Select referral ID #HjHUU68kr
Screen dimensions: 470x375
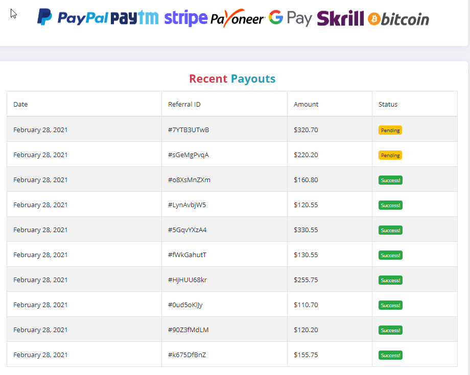click(x=187, y=280)
